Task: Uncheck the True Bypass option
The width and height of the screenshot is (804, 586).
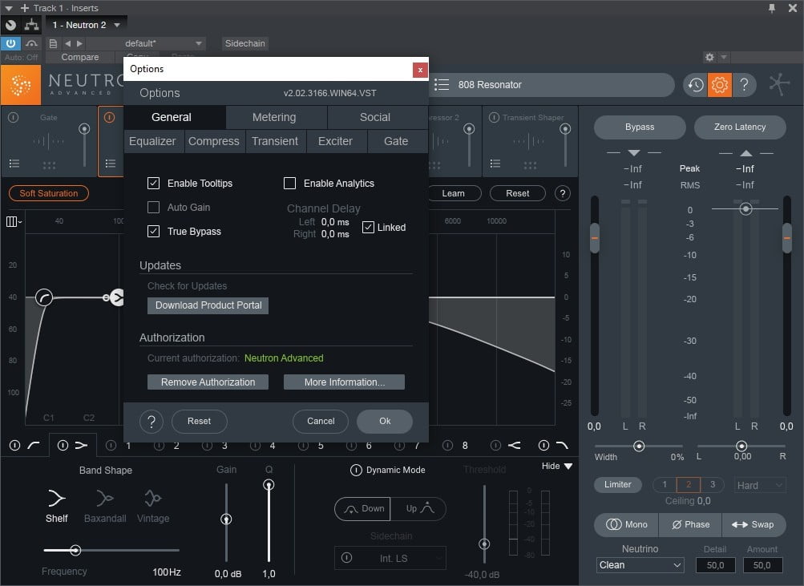Action: 153,231
